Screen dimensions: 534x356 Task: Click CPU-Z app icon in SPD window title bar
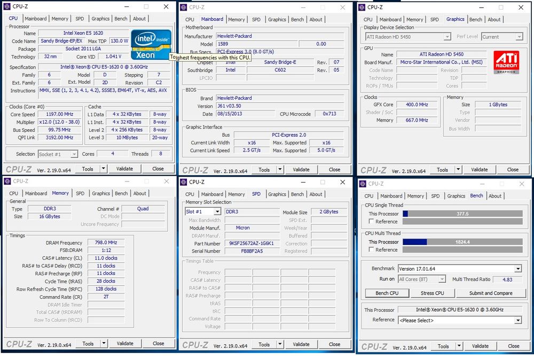184,182
